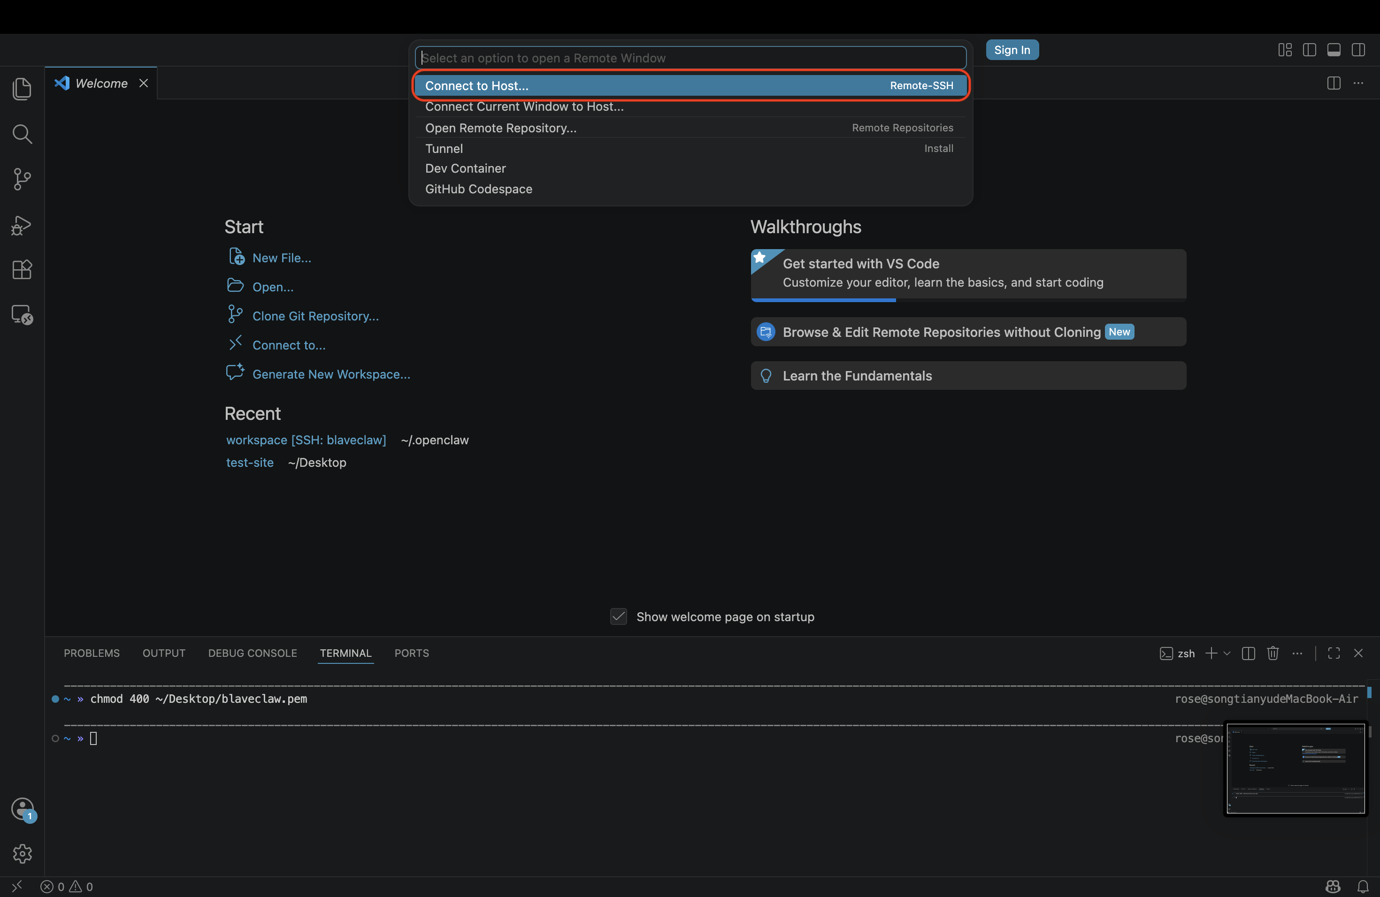Kill the terminal with trash icon
Viewport: 1380px width, 897px height.
pos(1273,653)
